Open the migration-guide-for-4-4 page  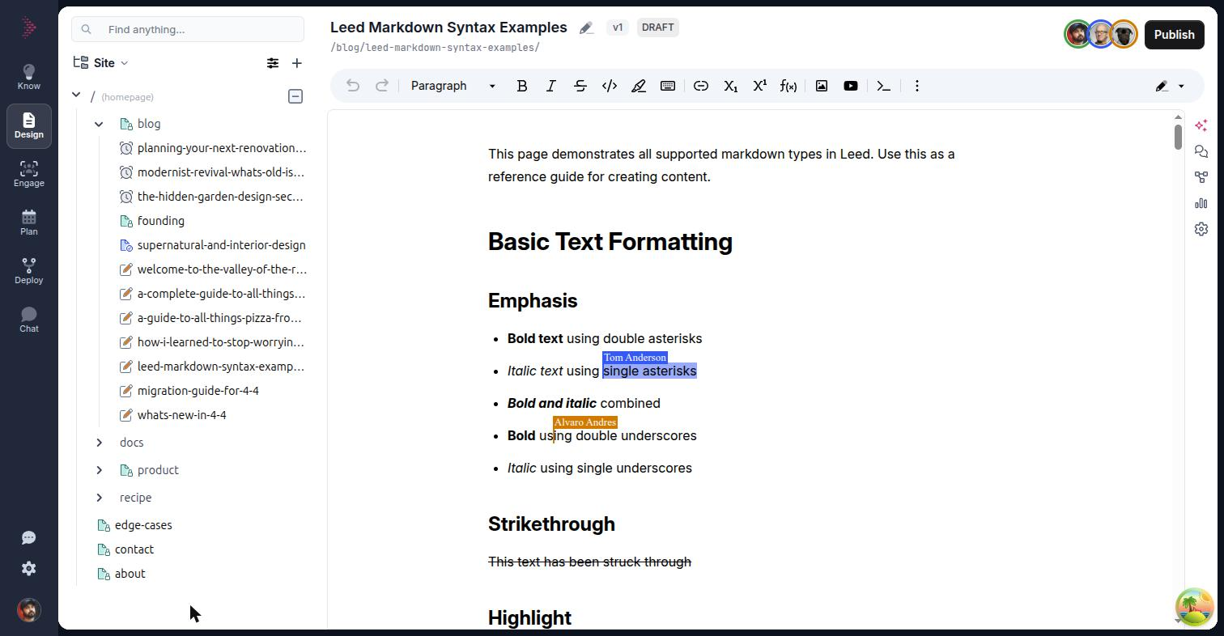pos(198,391)
